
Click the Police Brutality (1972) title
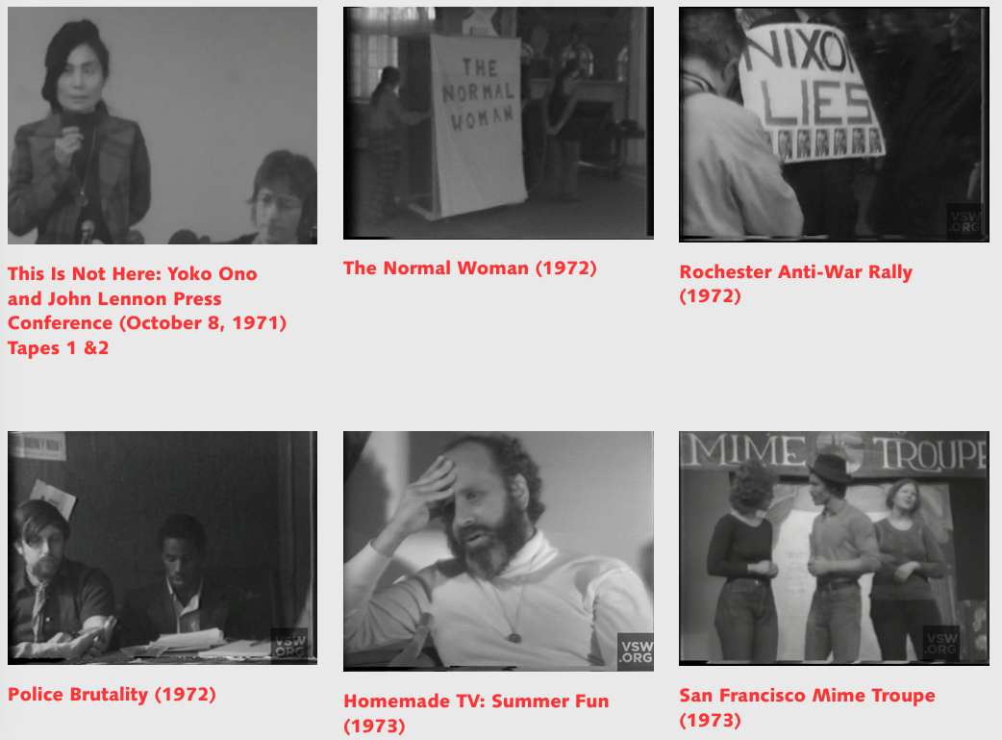(x=112, y=695)
